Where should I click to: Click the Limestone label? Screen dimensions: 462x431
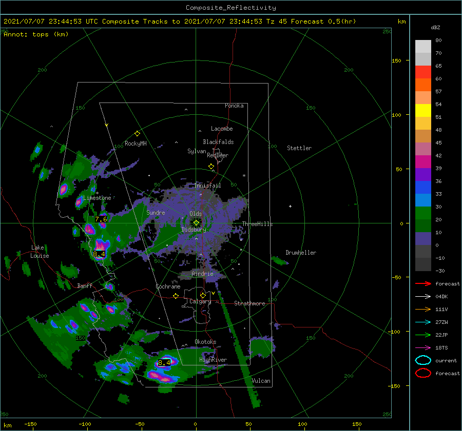tap(97, 198)
